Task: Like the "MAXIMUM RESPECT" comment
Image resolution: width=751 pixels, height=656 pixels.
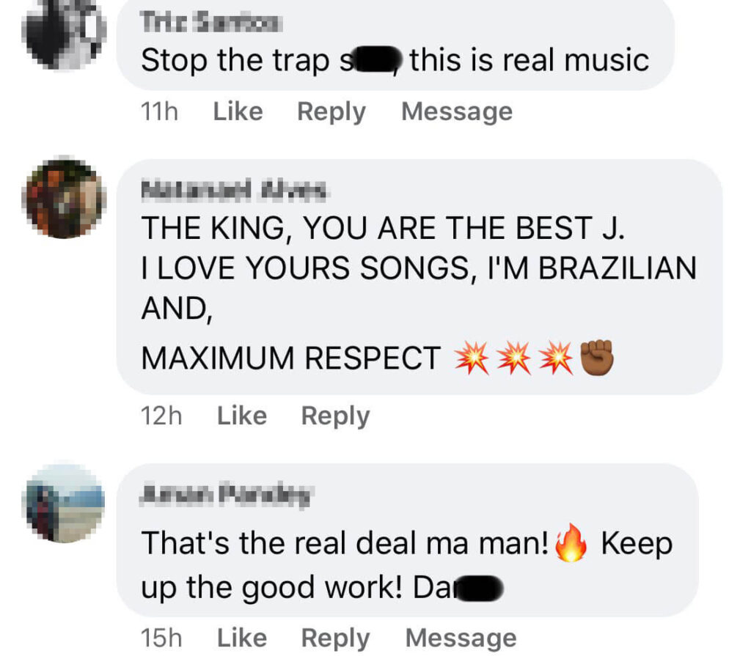Action: tap(242, 416)
